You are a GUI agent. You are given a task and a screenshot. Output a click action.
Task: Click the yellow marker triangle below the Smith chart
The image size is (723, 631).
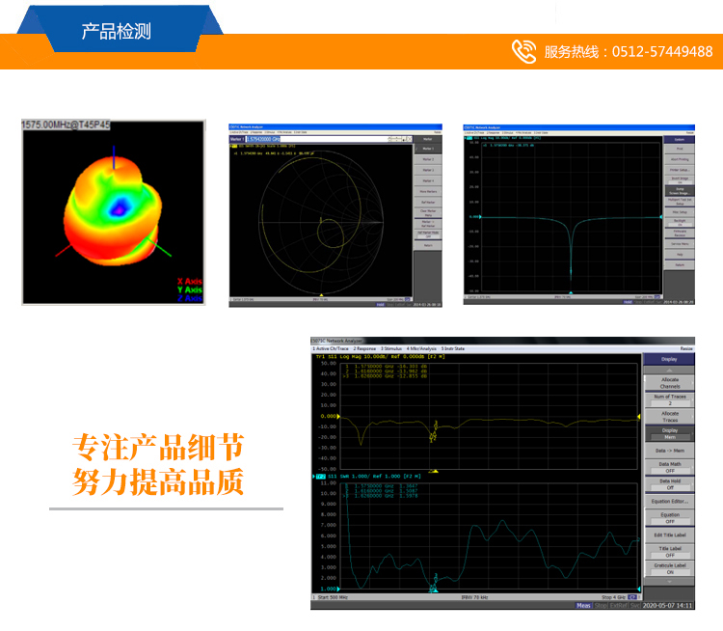[321, 293]
